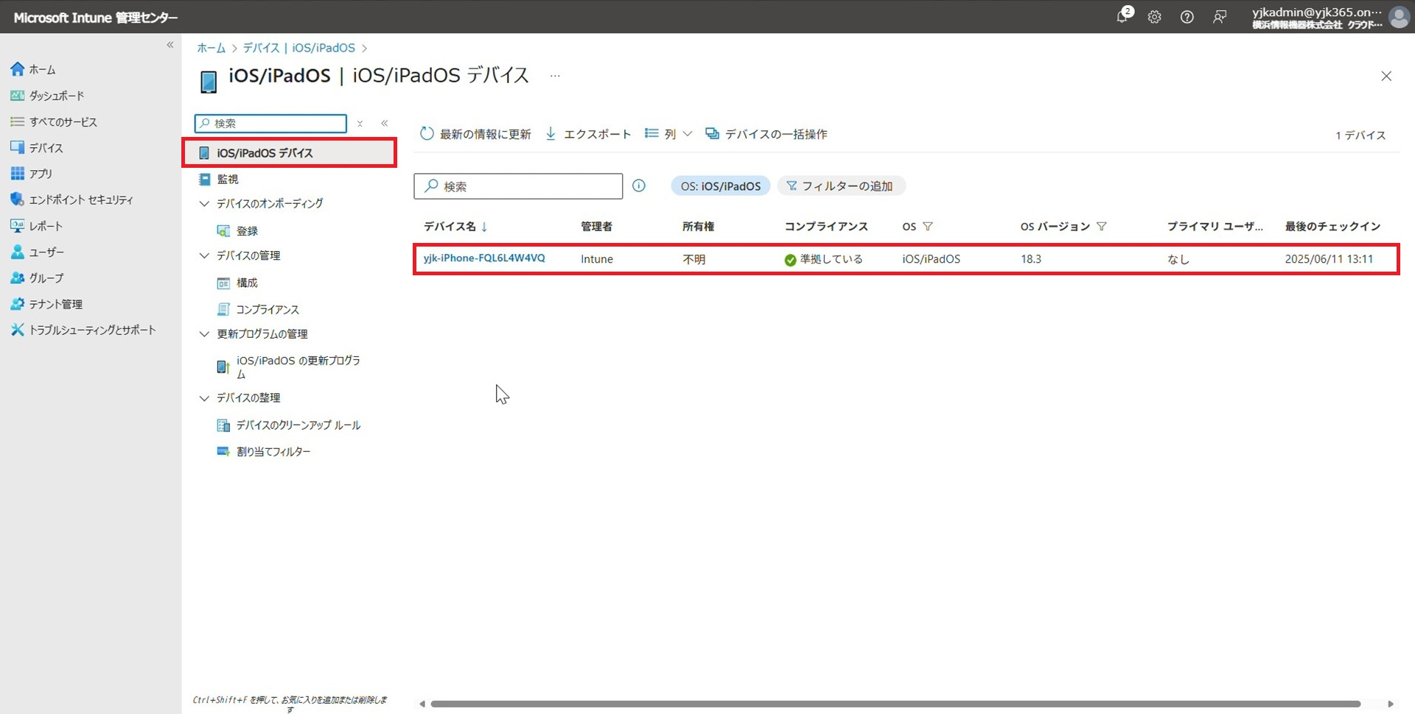Open device yjk-iPhone-FQL6L4W4VQ link
The image size is (1415, 714).
point(484,258)
